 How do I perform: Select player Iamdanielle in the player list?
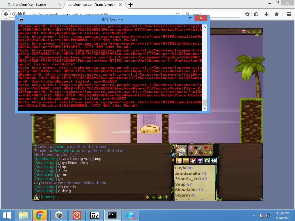191,173
